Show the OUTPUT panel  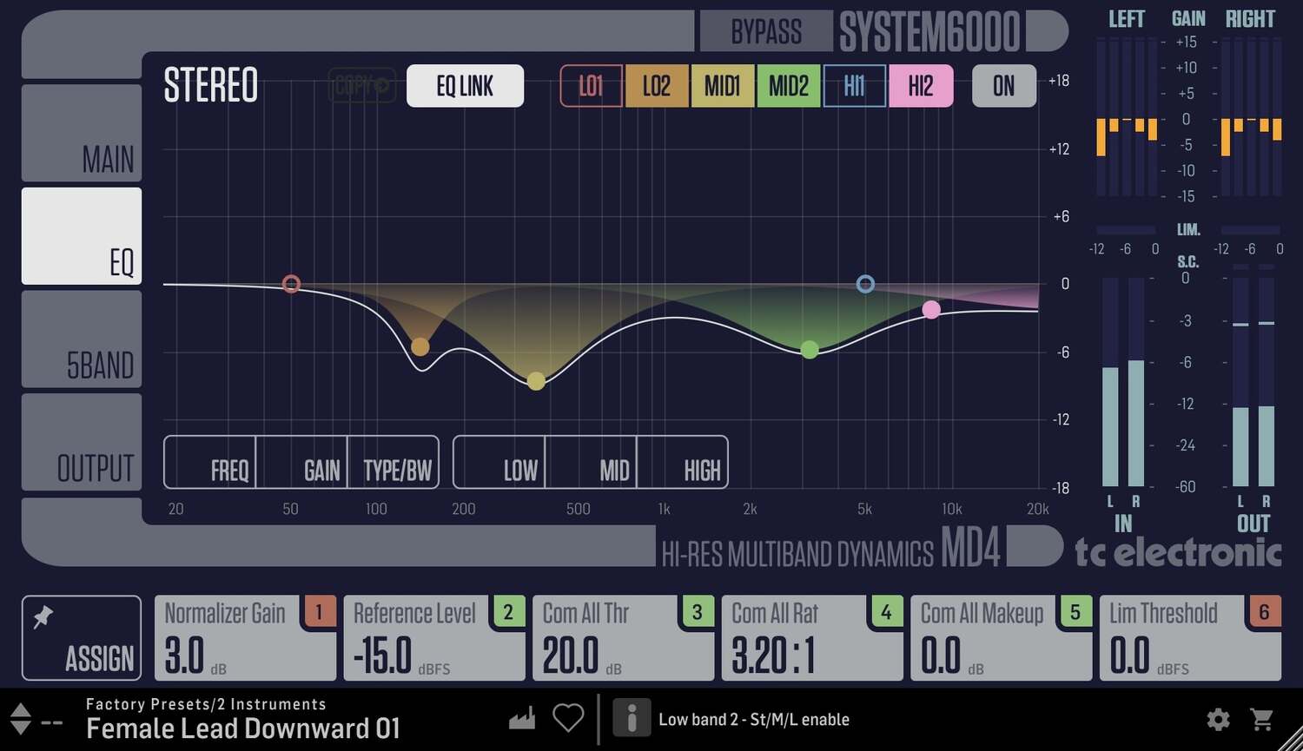[82, 443]
